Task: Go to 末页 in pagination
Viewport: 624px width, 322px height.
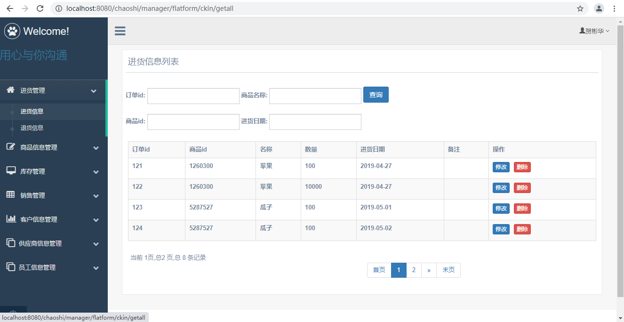Action: [x=448, y=270]
